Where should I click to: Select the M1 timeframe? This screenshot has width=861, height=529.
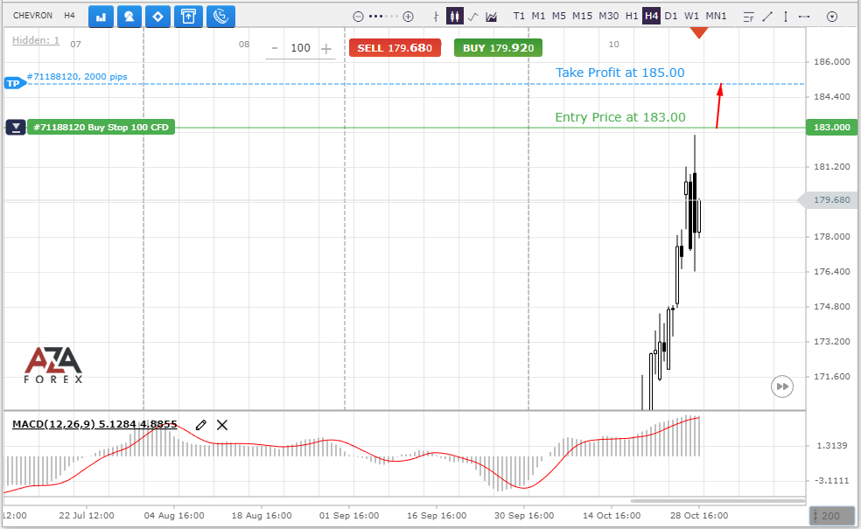click(x=538, y=16)
